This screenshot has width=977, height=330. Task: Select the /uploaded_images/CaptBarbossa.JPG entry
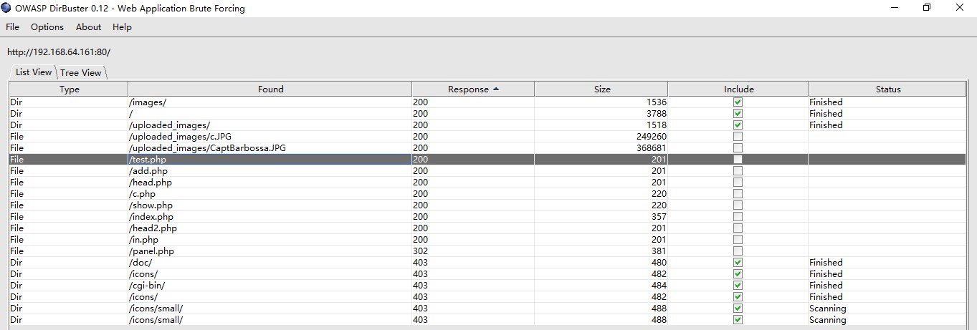coord(207,148)
